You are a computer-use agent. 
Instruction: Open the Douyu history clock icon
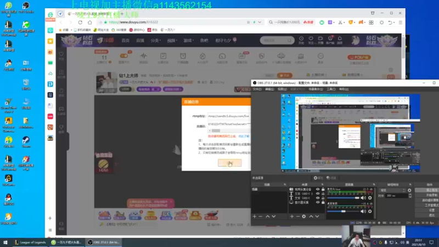click(x=301, y=40)
